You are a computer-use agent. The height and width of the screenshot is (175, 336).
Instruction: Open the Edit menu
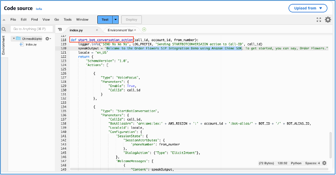tap(24, 20)
